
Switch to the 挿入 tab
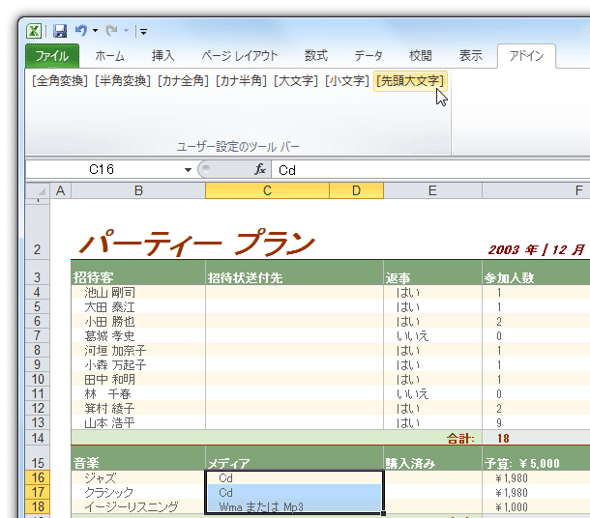162,56
